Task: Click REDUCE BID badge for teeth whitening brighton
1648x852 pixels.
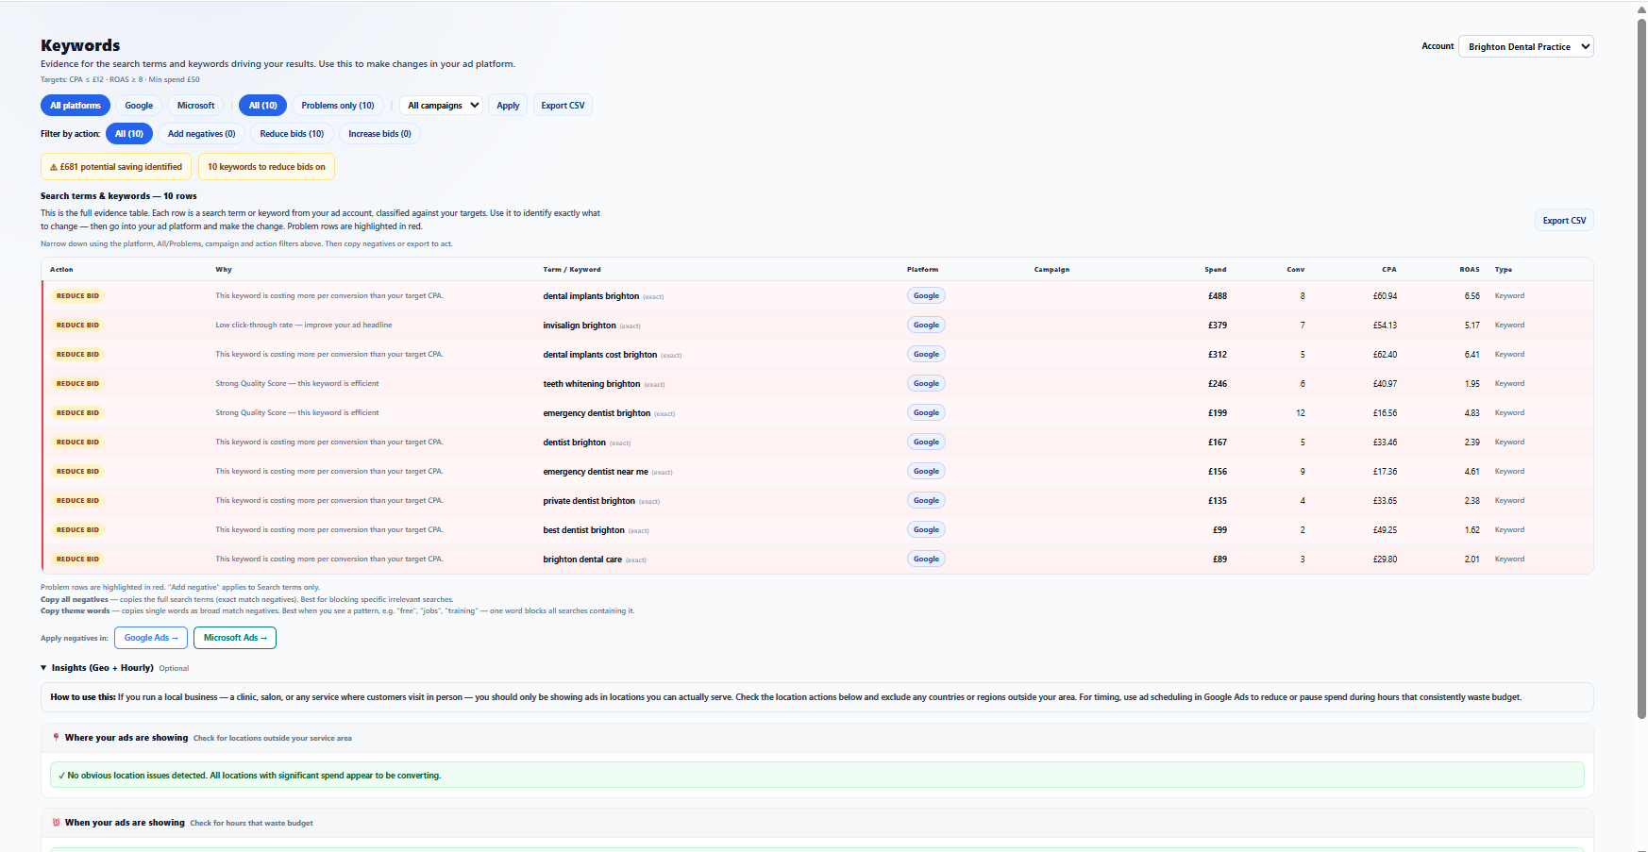Action: [77, 384]
